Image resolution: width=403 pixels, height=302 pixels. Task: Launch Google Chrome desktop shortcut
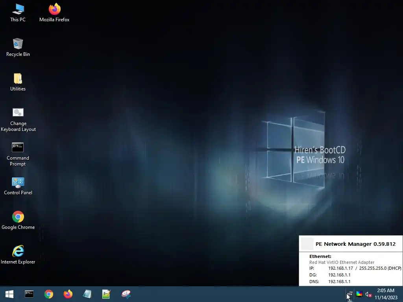click(18, 220)
